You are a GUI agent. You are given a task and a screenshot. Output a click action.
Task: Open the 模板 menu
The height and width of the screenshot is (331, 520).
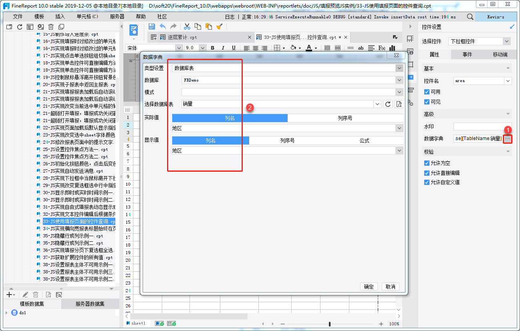(39, 17)
